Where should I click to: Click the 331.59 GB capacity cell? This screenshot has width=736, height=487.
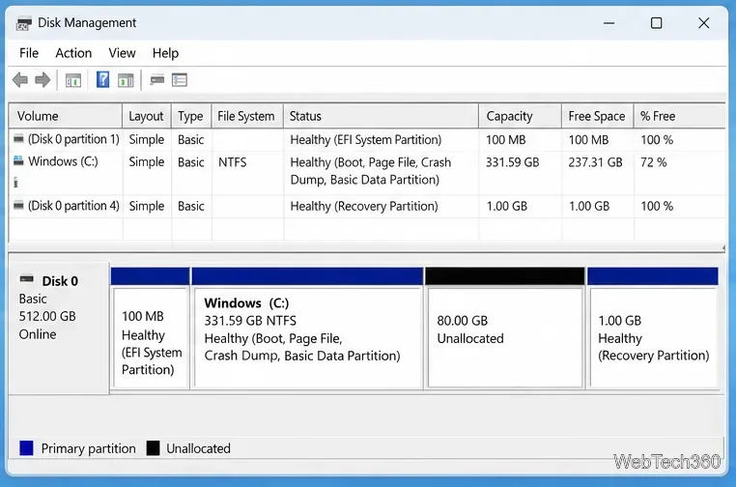[x=512, y=162]
